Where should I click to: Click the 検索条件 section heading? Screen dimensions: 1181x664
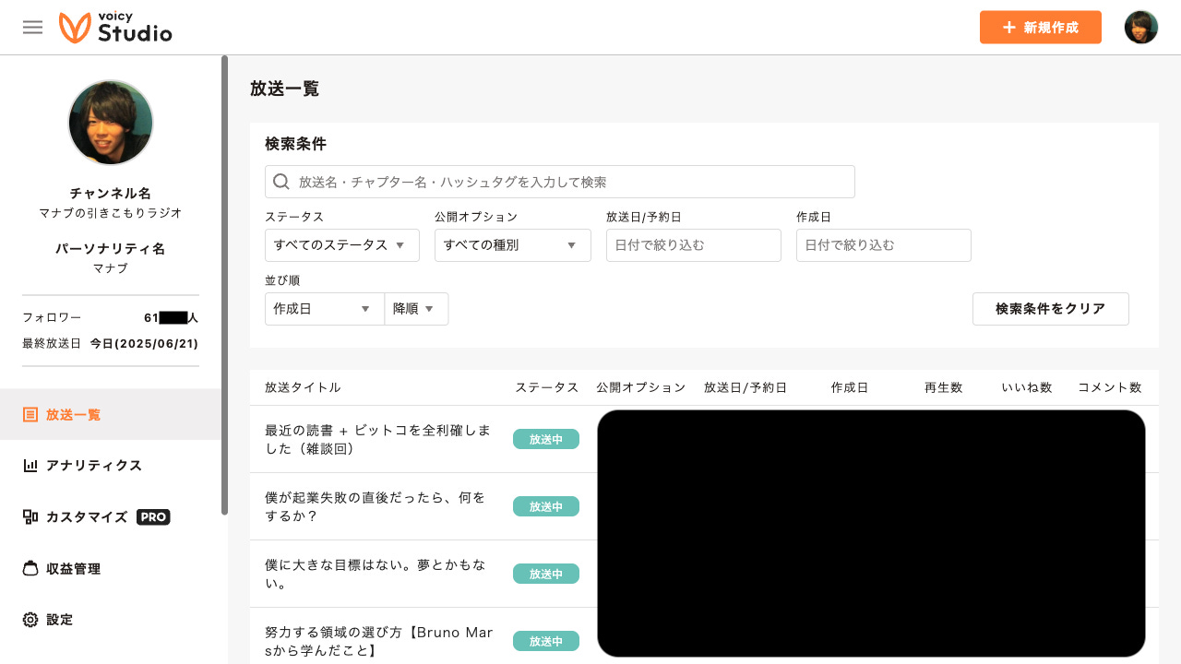(x=295, y=144)
